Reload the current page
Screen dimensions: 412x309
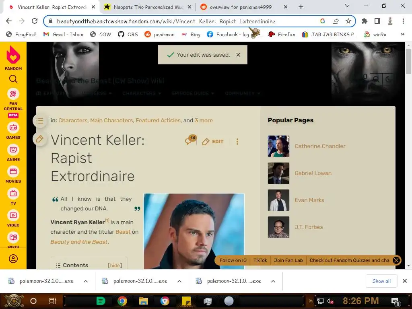(35, 21)
